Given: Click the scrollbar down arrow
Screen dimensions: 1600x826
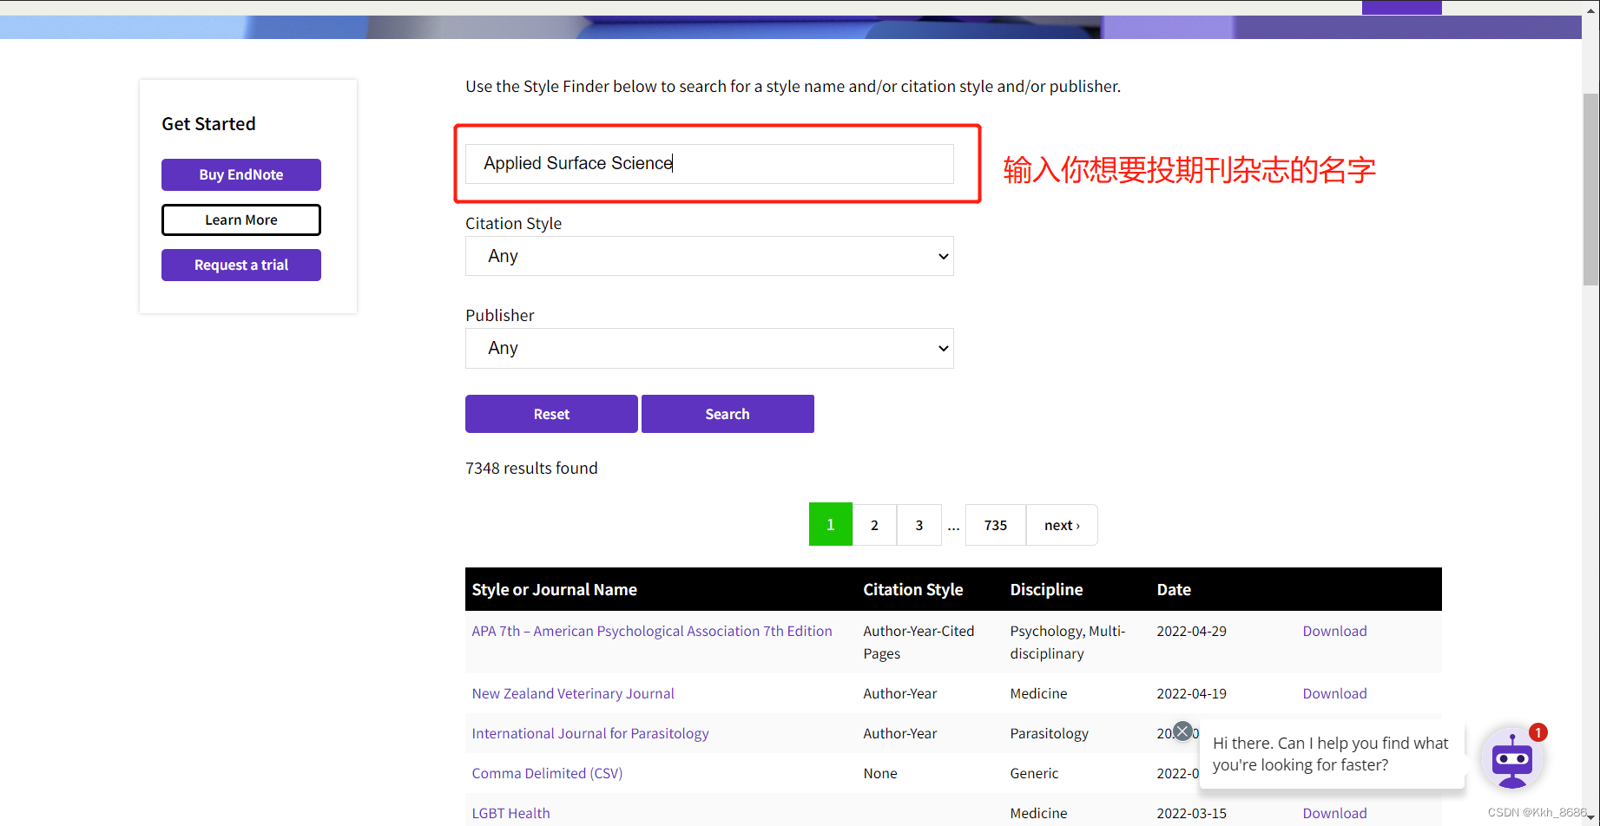Looking at the screenshot, I should pyautogui.click(x=1590, y=818).
